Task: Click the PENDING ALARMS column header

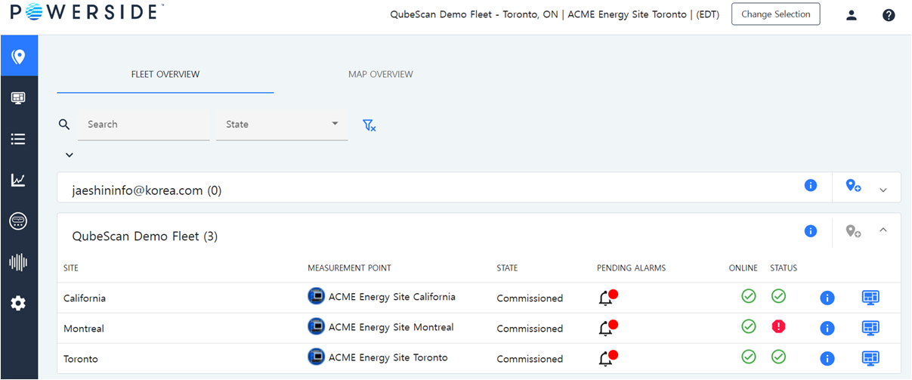Action: (631, 268)
